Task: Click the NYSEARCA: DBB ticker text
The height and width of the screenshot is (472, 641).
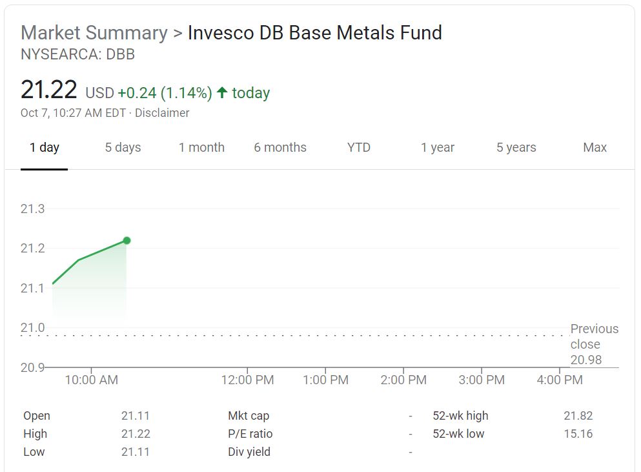Action: (x=77, y=54)
